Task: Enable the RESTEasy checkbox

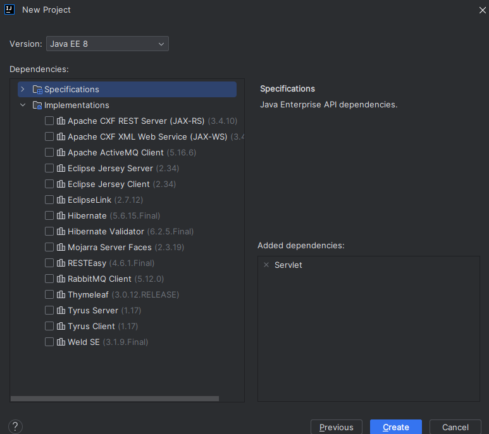Action: (49, 263)
